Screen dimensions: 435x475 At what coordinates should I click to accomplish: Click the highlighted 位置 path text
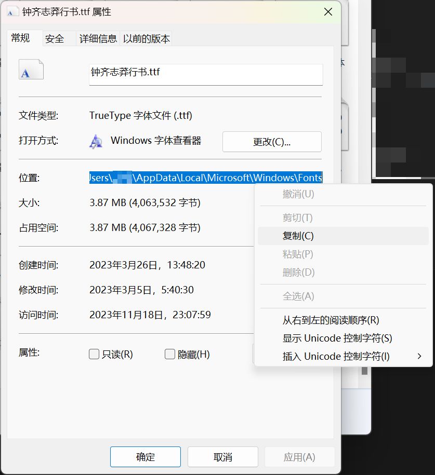[x=206, y=178]
